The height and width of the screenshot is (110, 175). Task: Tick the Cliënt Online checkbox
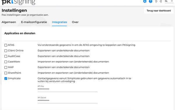tap(6, 51)
